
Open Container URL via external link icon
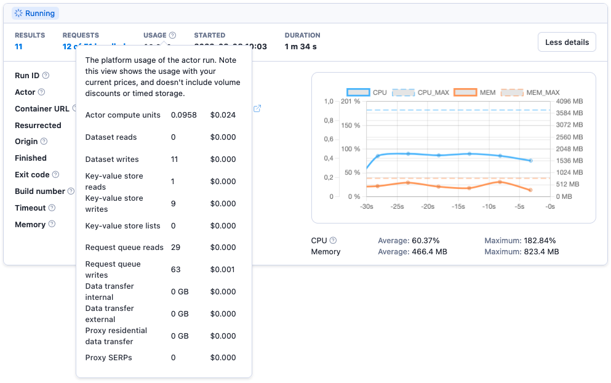(x=257, y=108)
